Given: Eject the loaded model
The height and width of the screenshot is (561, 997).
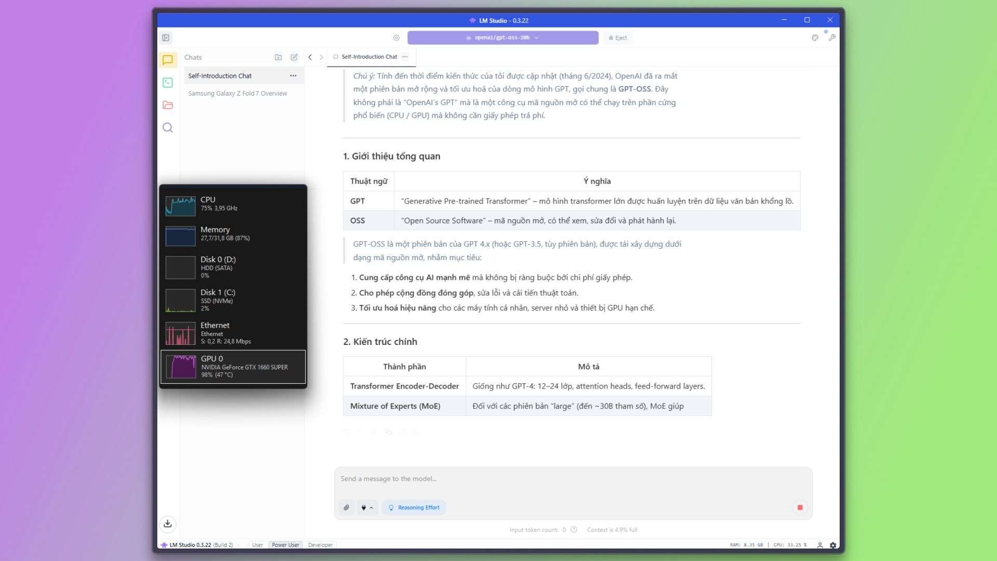Looking at the screenshot, I should [x=617, y=37].
